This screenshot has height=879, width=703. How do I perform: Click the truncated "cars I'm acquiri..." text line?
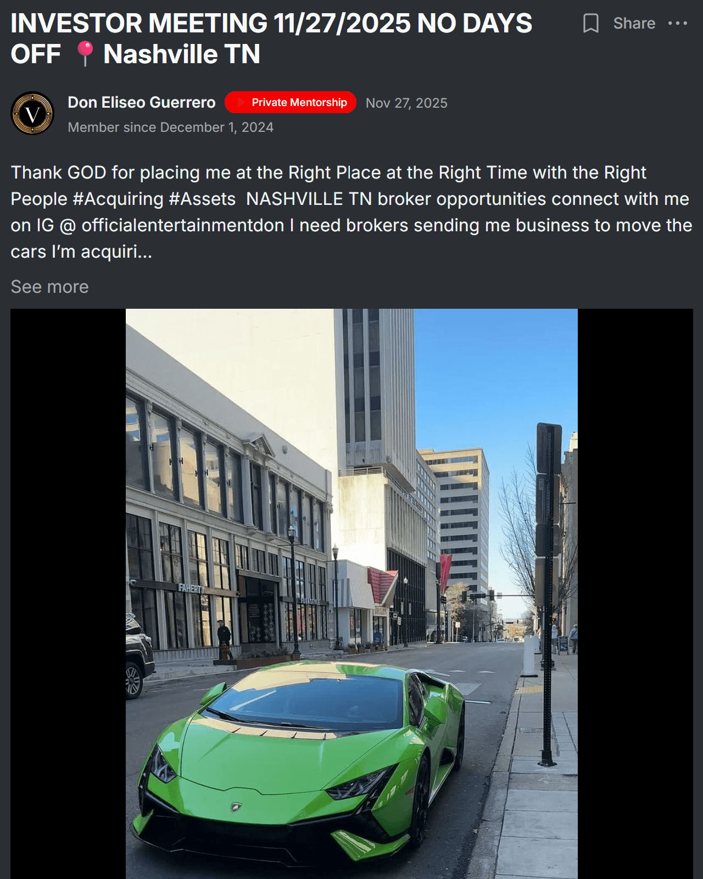click(x=81, y=252)
